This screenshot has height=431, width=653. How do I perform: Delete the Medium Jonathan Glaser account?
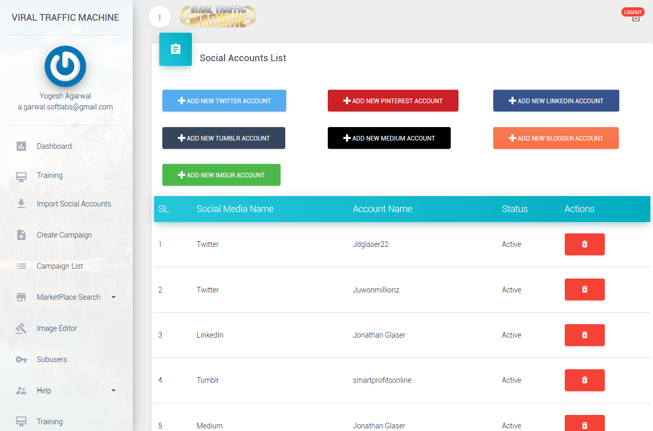(x=585, y=423)
